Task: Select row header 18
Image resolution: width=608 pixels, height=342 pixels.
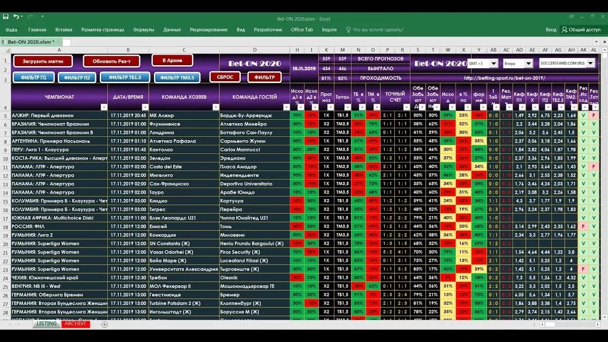Action: (6, 227)
